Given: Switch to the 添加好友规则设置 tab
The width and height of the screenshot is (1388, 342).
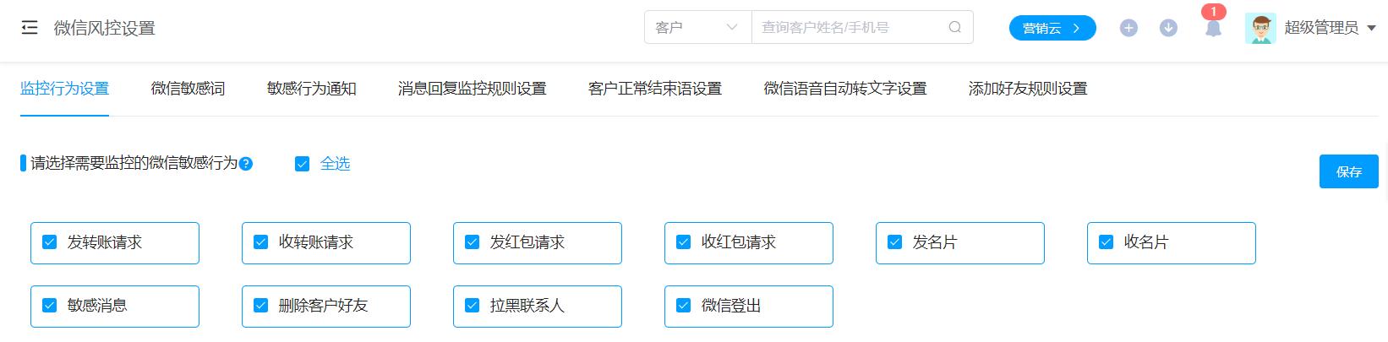Looking at the screenshot, I should [1028, 89].
